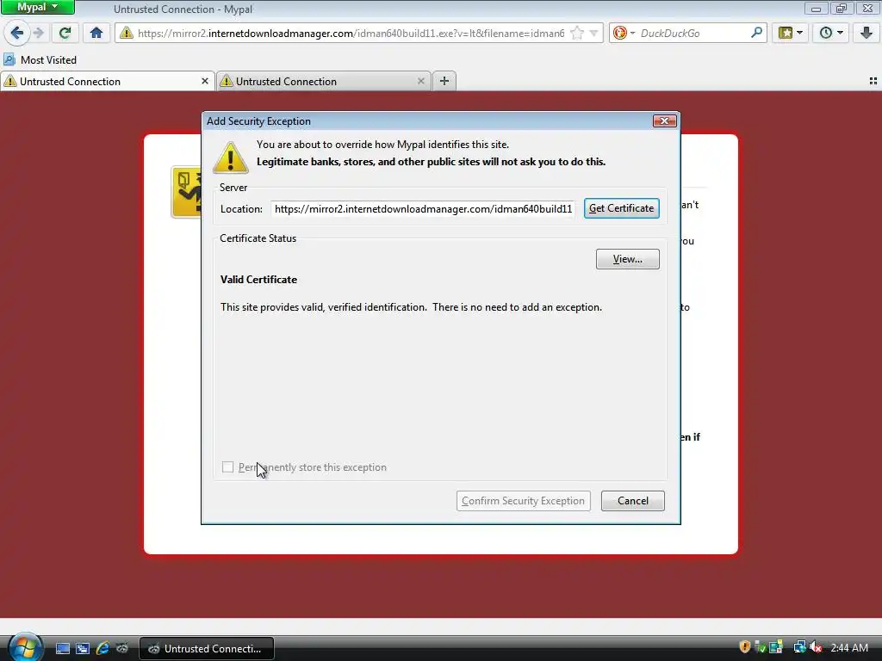
Task: Switch to the first Untrusted Connection tab
Action: point(107,82)
